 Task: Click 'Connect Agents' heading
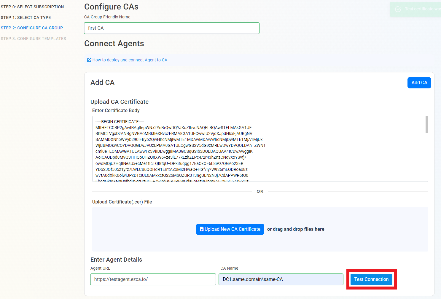[114, 44]
